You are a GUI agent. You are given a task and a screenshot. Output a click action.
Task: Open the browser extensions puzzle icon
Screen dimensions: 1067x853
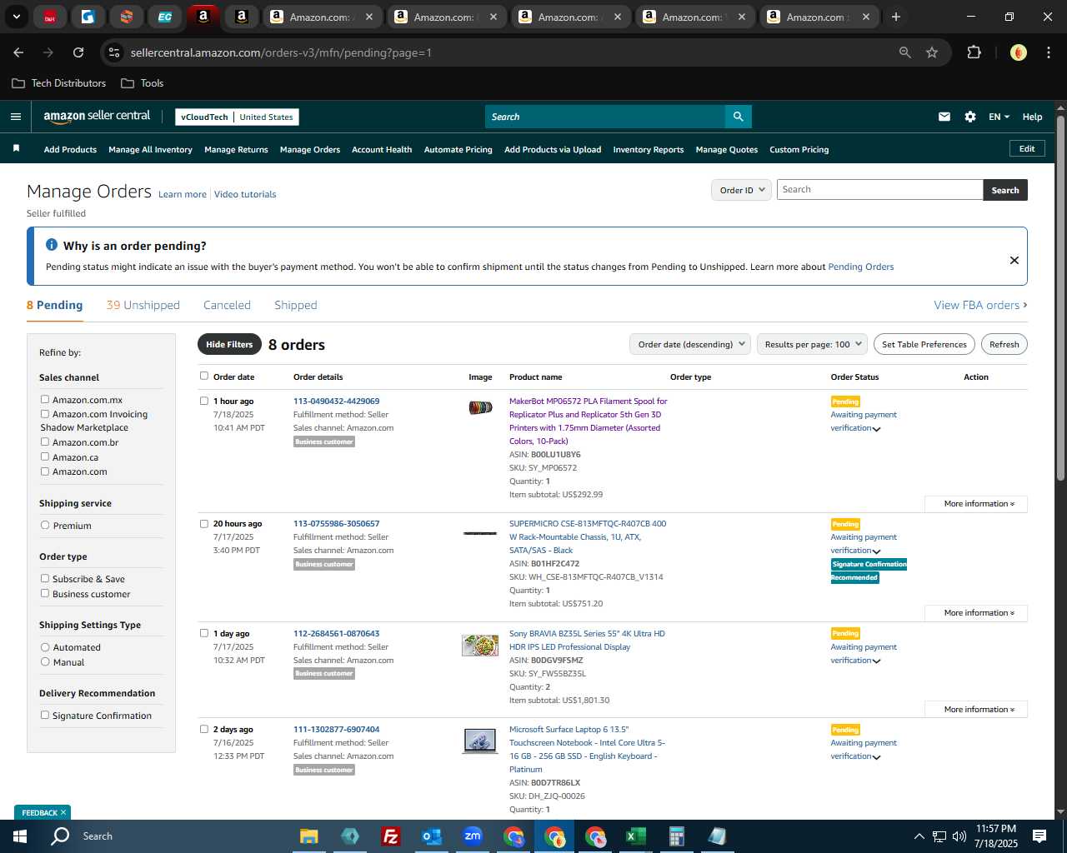coord(974,52)
